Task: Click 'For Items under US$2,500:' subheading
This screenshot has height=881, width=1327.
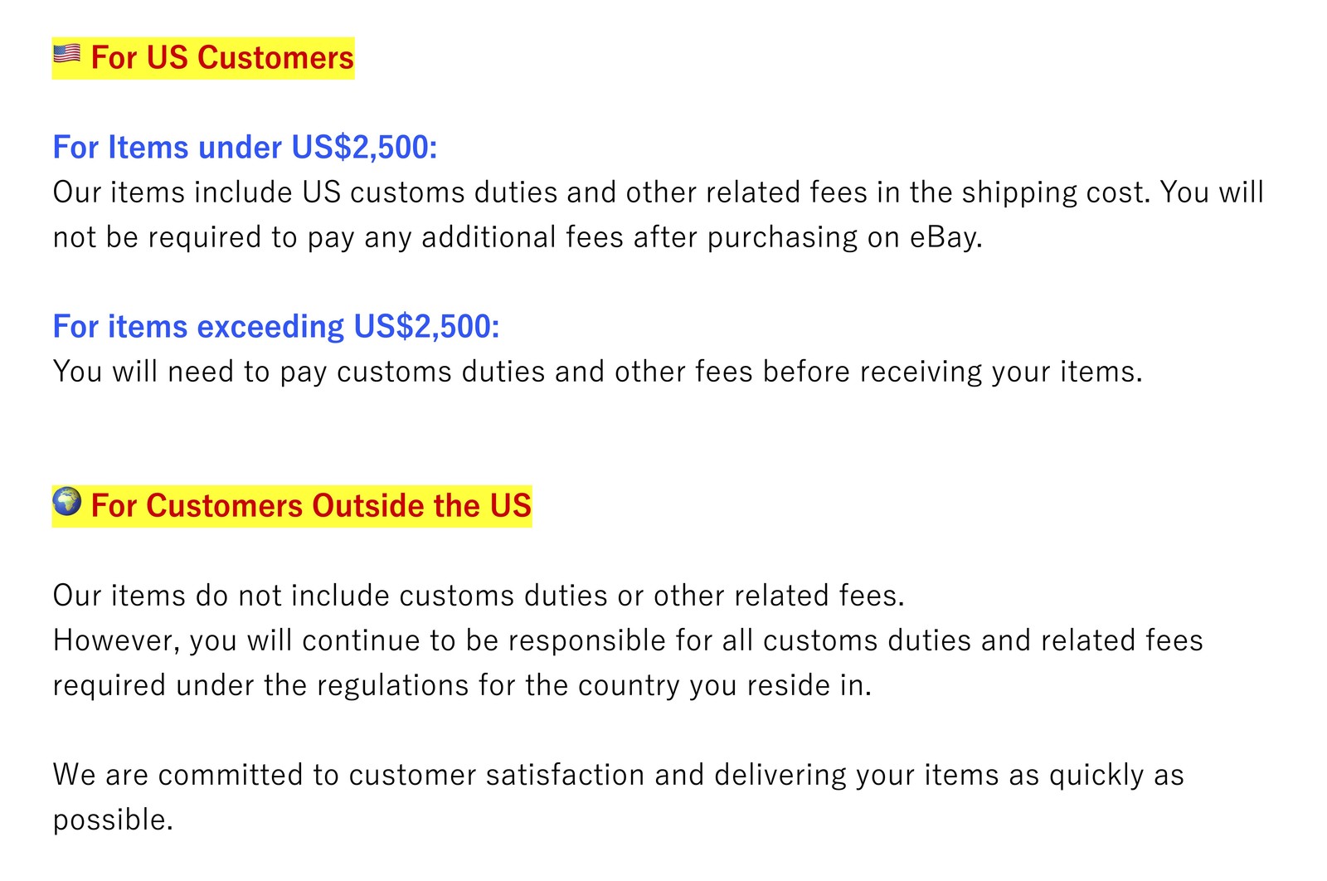Action: click(245, 148)
